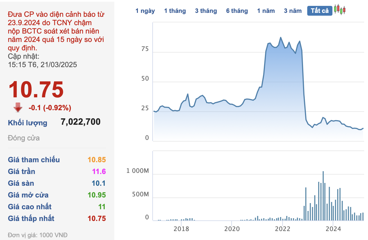This screenshot has height=240, width=368.
Task: Click the last price point at chart's right end
Action: (x=363, y=128)
